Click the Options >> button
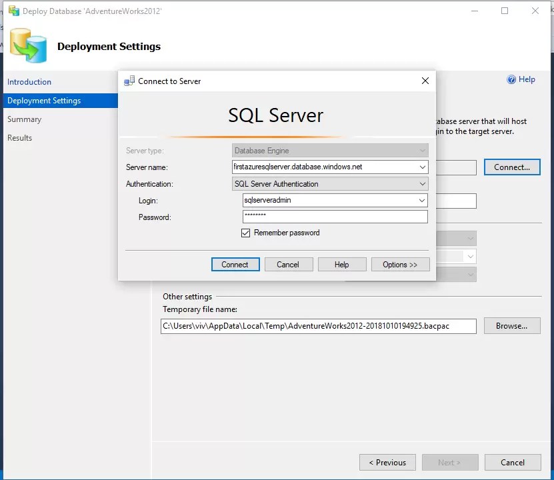The height and width of the screenshot is (480, 554). pos(400,265)
